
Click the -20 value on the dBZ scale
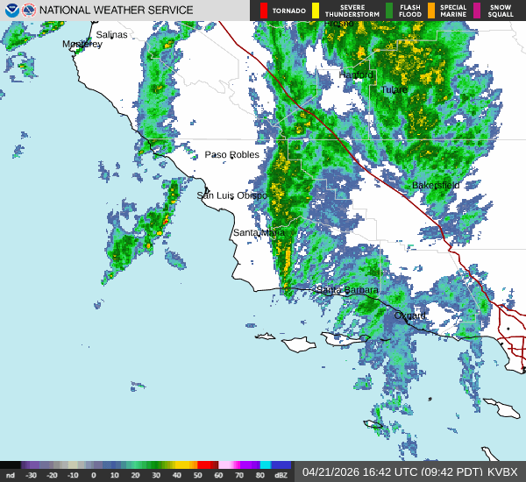(x=52, y=475)
